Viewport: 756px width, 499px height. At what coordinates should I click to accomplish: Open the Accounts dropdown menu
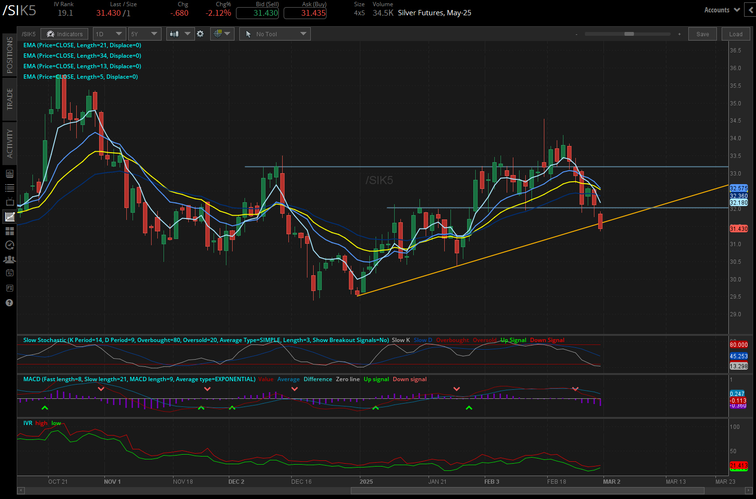(722, 10)
